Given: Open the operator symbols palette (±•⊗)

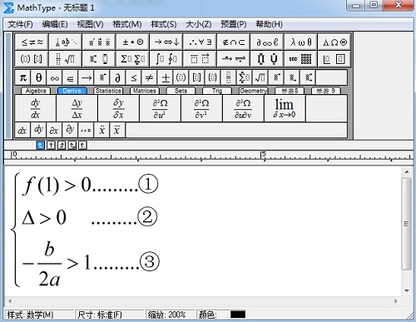Looking at the screenshot, I should point(132,42).
